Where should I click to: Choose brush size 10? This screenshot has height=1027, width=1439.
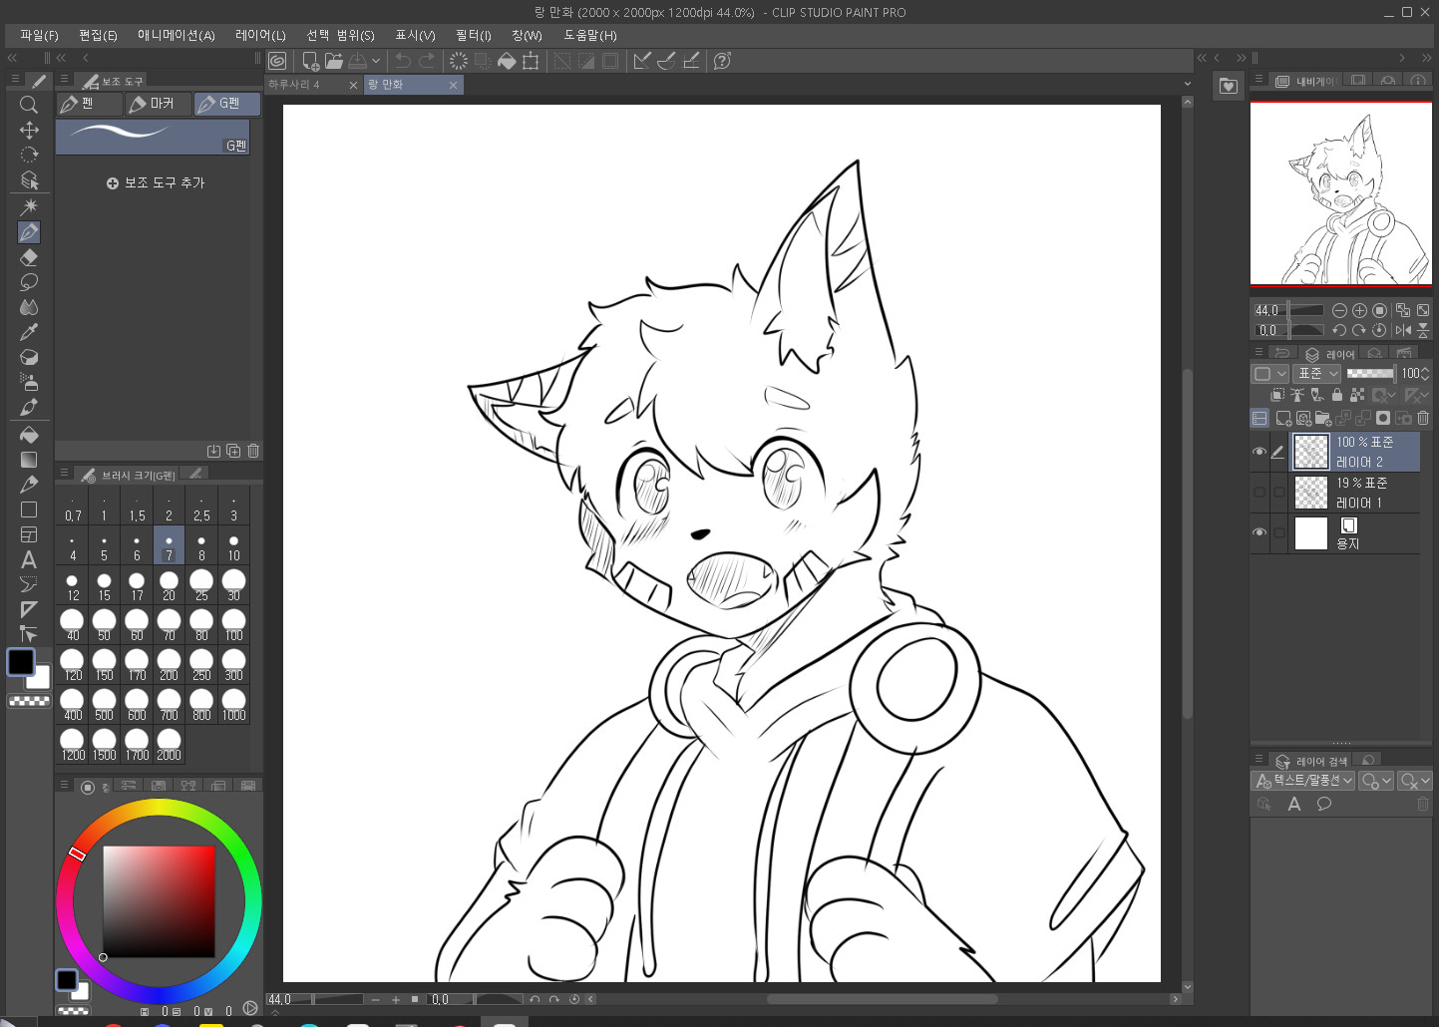point(233,545)
